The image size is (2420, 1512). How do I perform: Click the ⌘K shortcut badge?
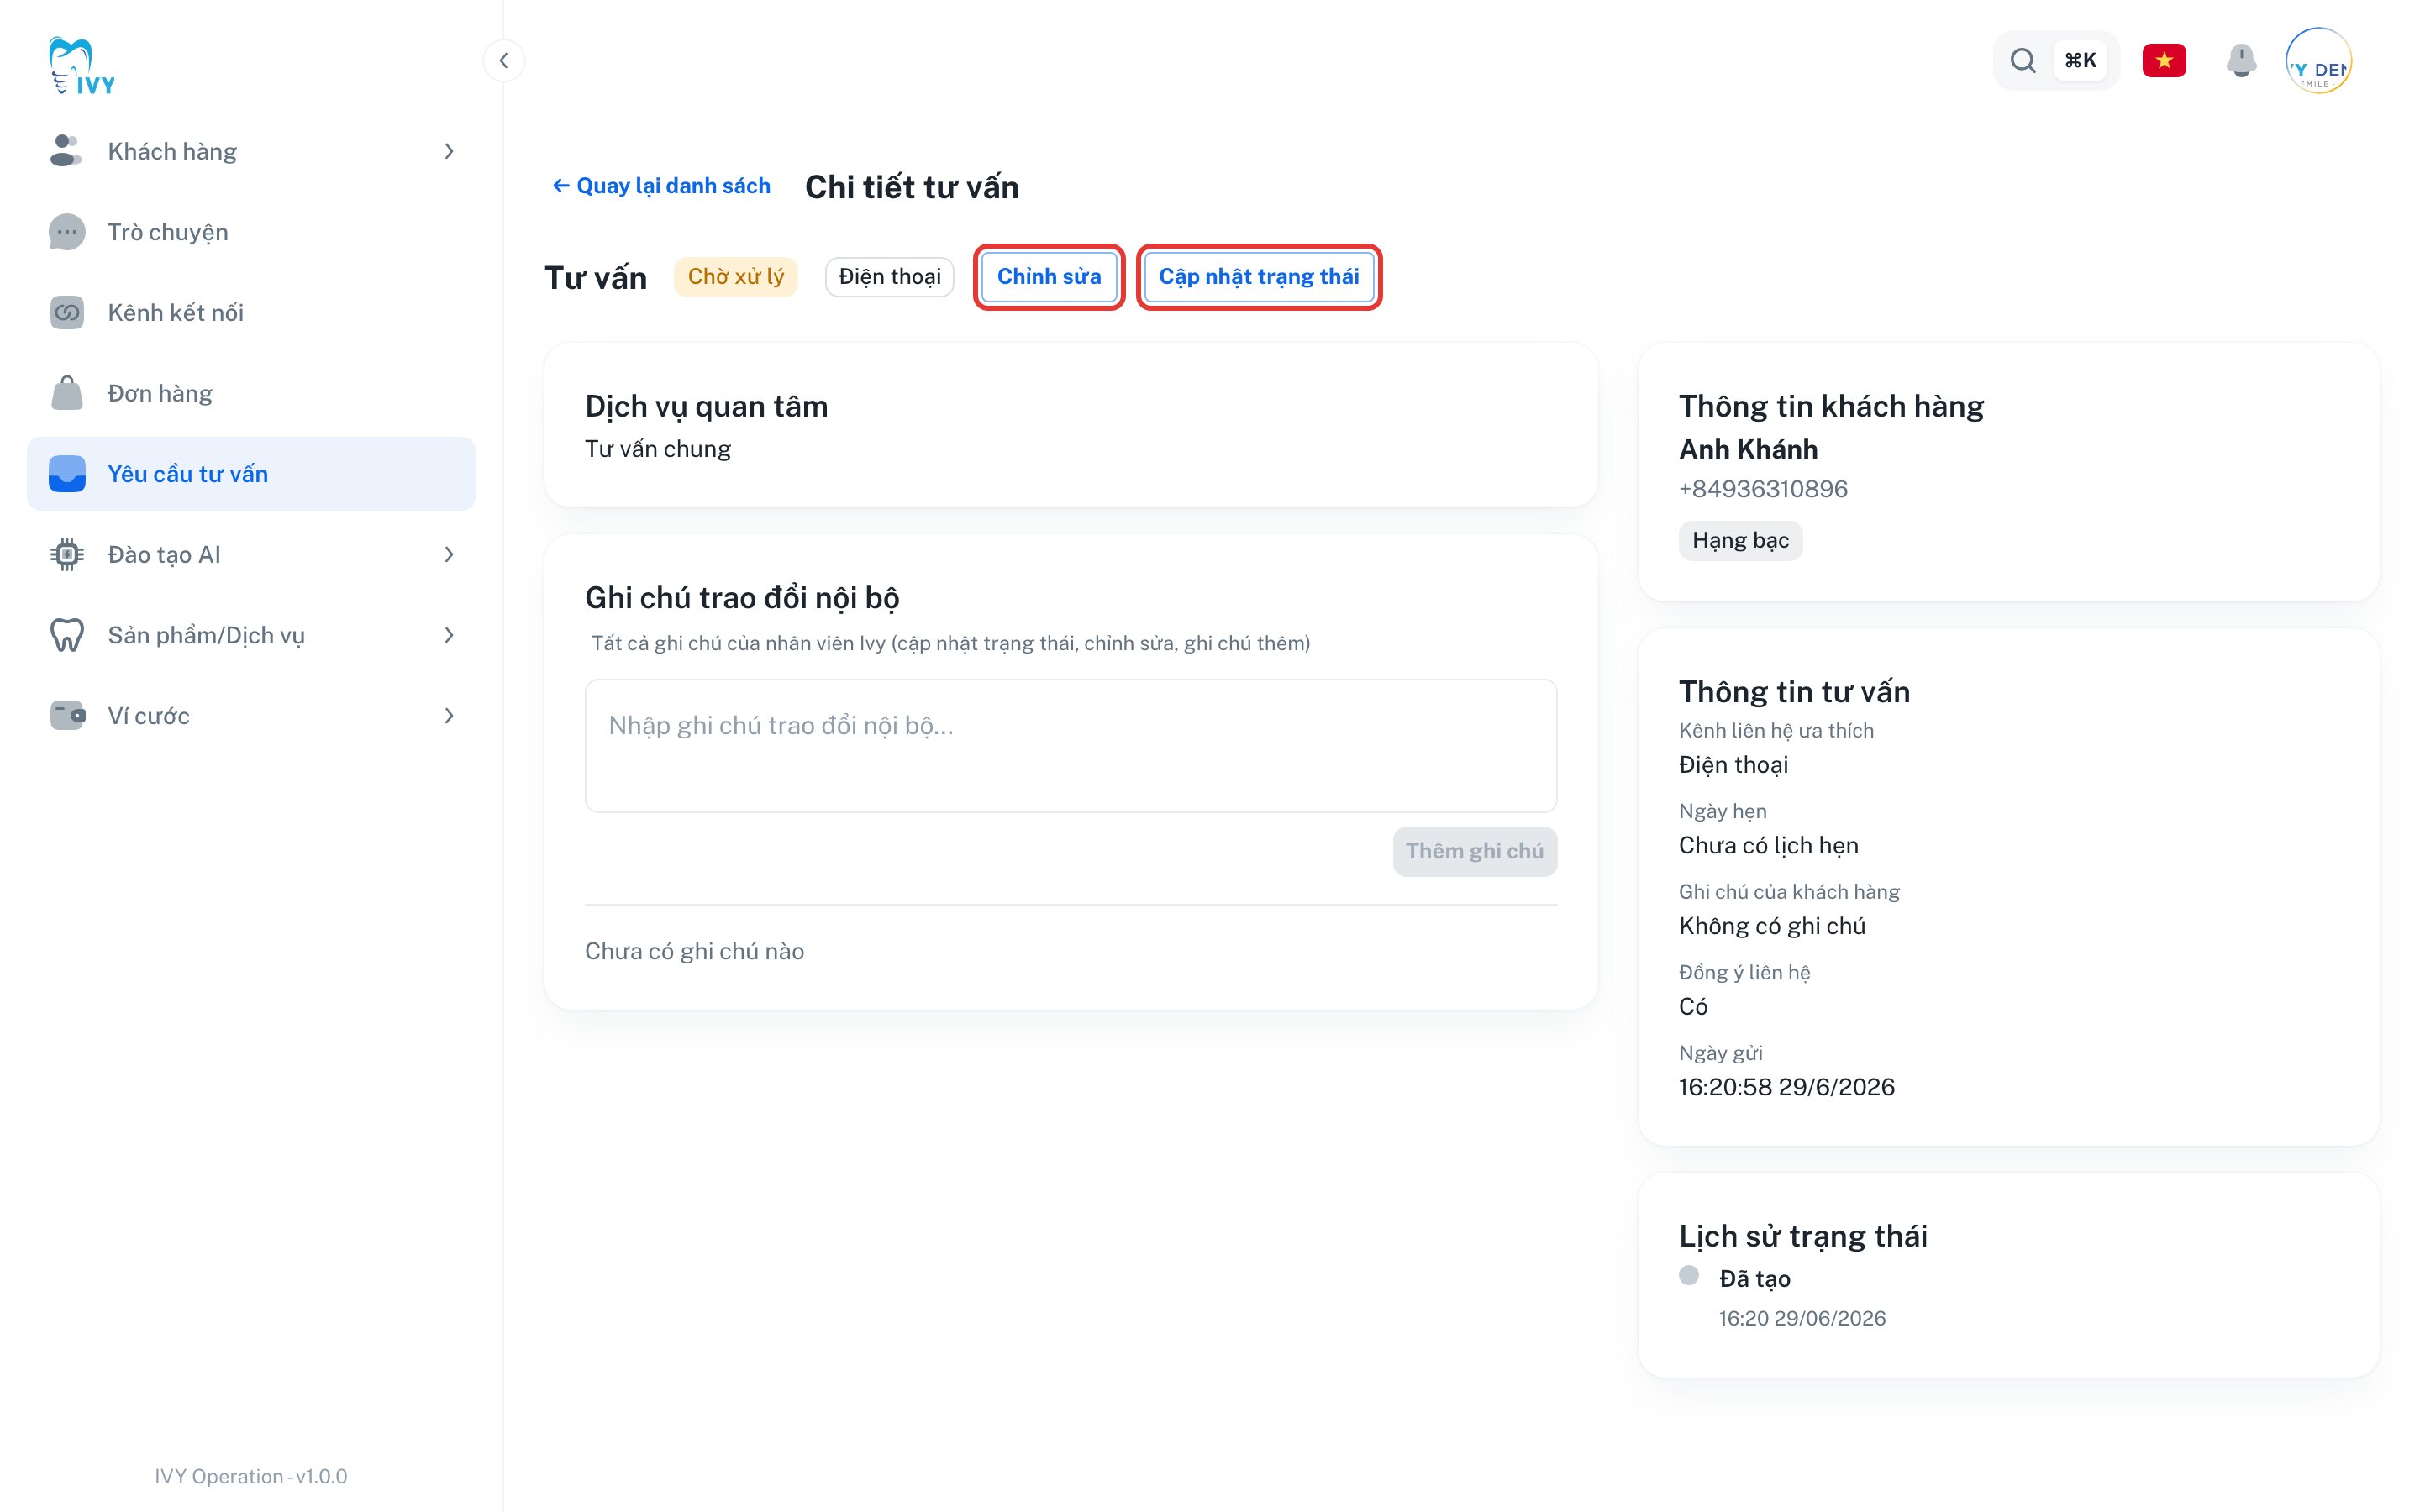coord(2080,61)
